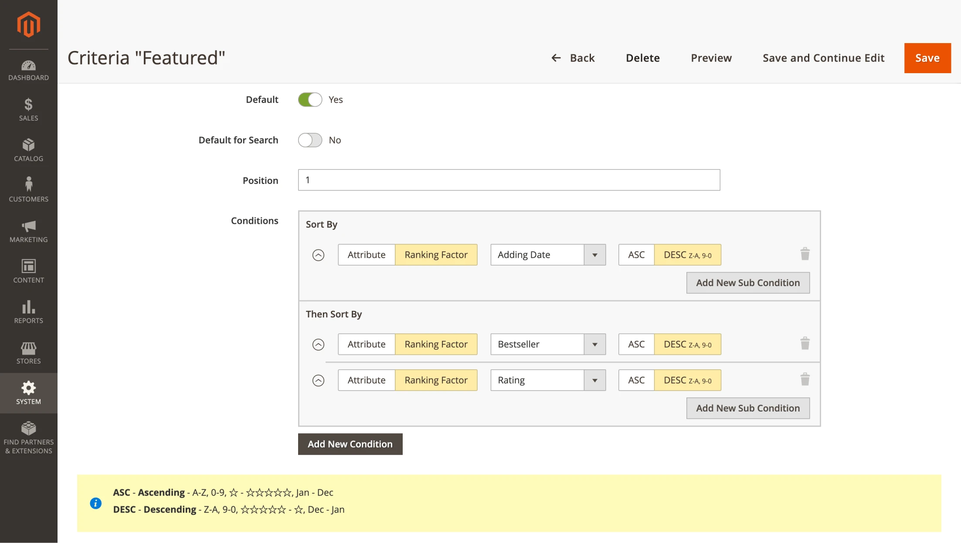961x543 pixels.
Task: Remove the Rating sort row
Action: pos(805,379)
